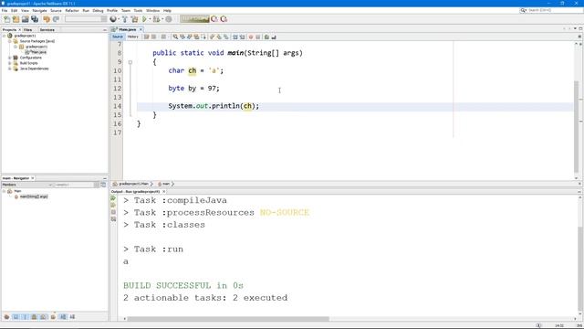Click the Source editor view button

[118, 37]
